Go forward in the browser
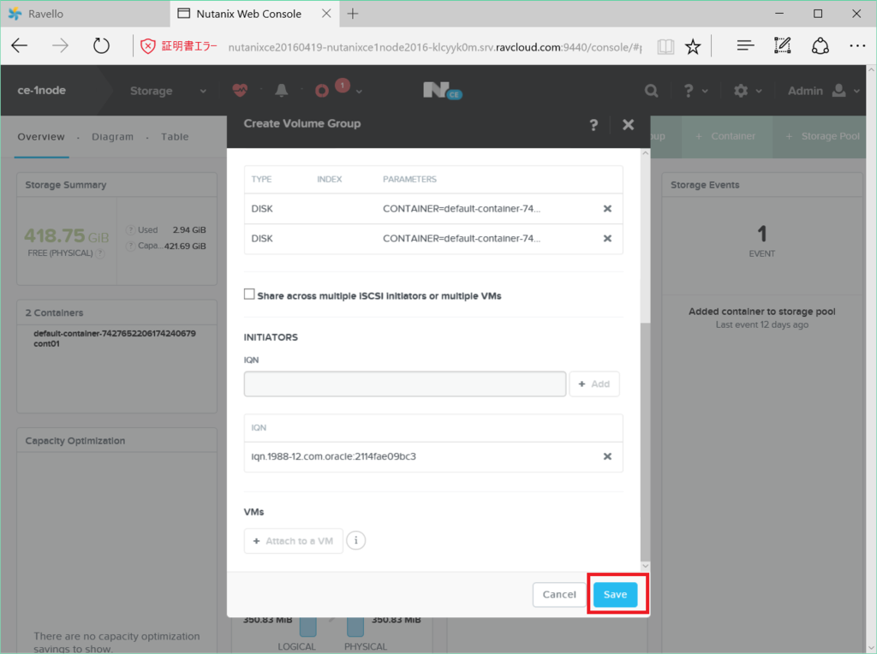Image resolution: width=877 pixels, height=654 pixels. tap(60, 46)
